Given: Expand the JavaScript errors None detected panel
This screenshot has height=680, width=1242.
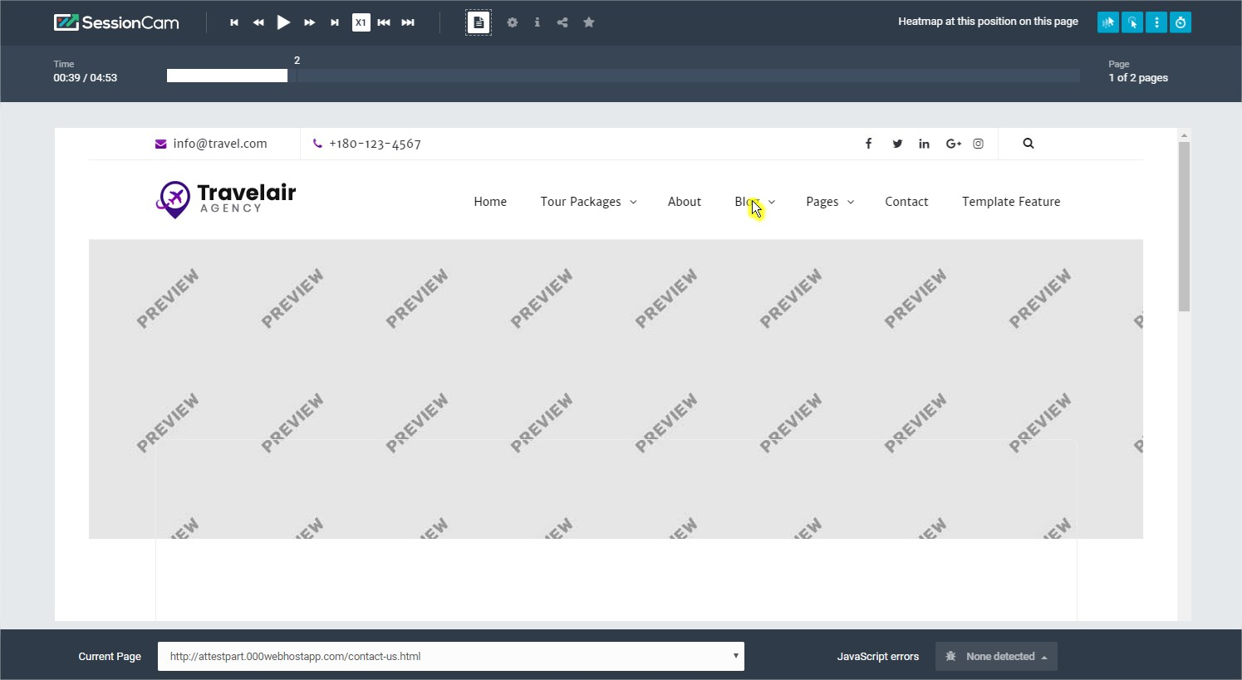Looking at the screenshot, I should click(x=996, y=656).
